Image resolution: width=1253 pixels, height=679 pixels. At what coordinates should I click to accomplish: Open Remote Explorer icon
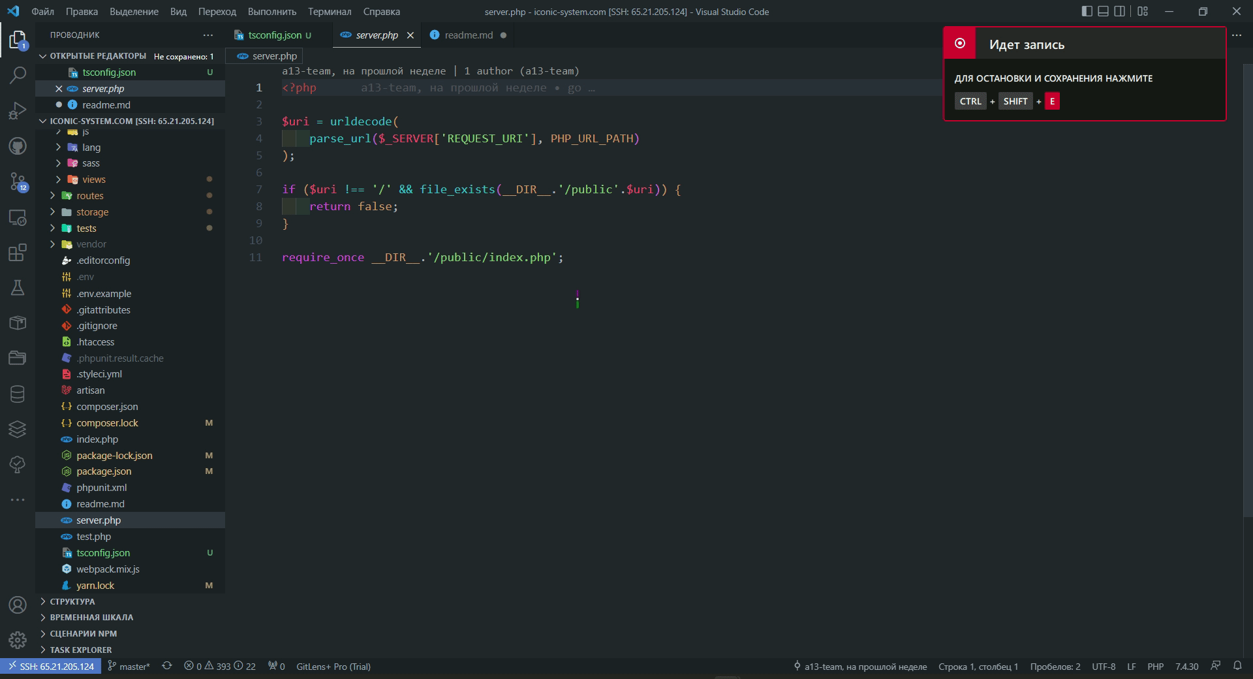(x=18, y=217)
